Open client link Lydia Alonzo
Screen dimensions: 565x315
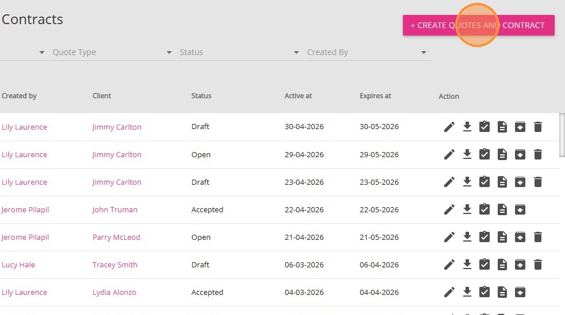tap(114, 292)
